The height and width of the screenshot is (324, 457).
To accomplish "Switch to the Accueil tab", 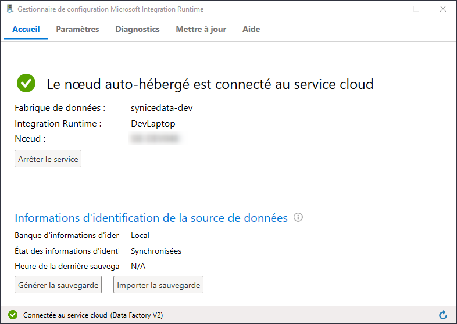I will tap(26, 30).
